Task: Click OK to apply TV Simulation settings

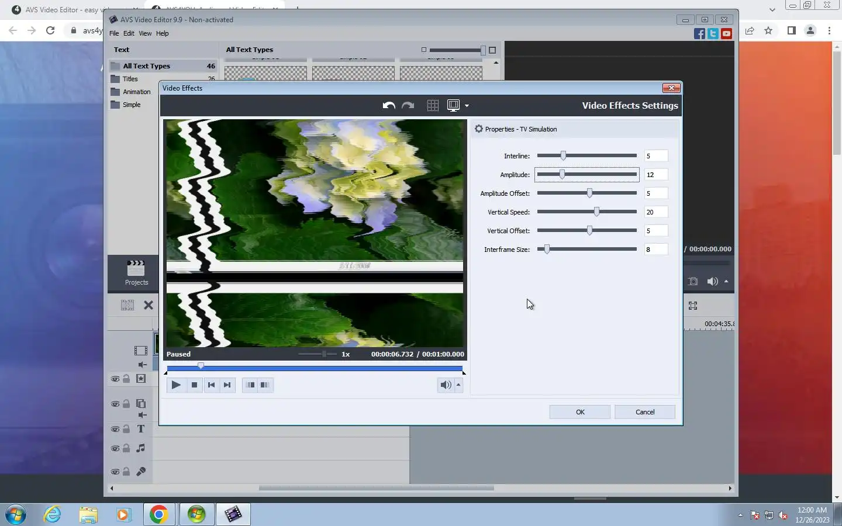Action: coord(580,412)
